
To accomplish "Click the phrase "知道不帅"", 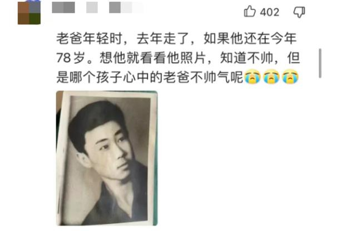I will point(246,58).
